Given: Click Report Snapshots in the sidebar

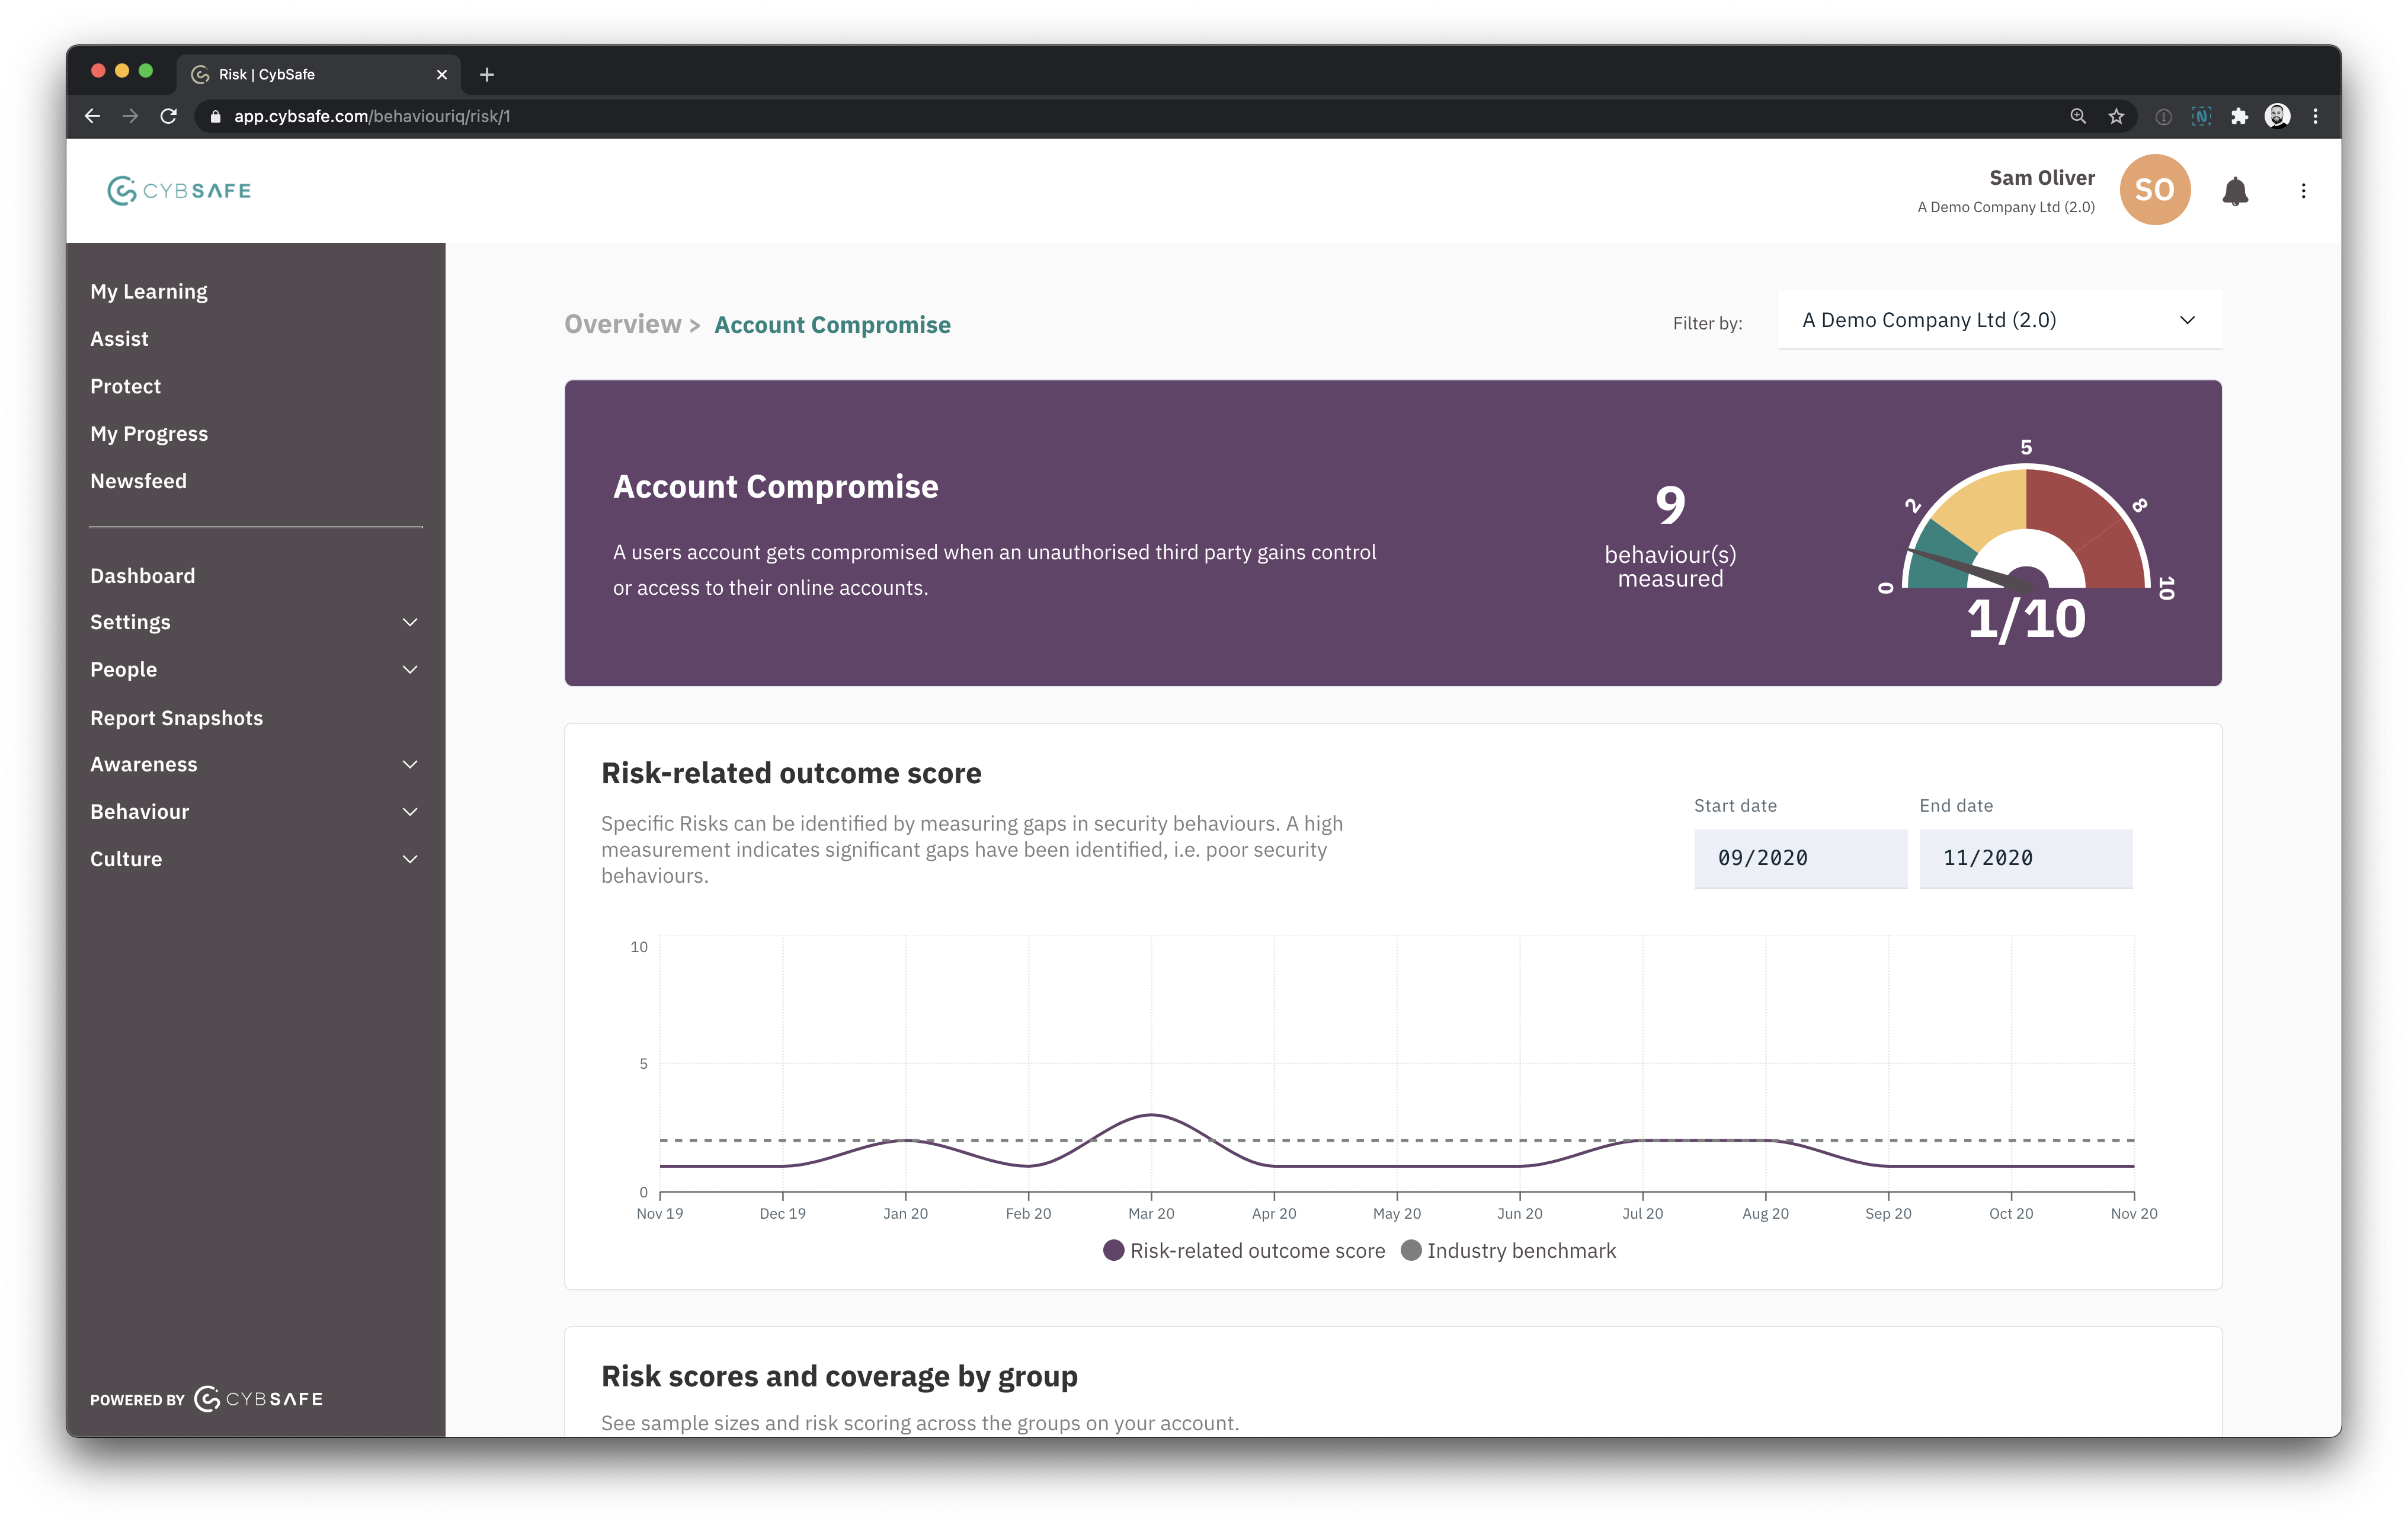Looking at the screenshot, I should tap(176, 717).
